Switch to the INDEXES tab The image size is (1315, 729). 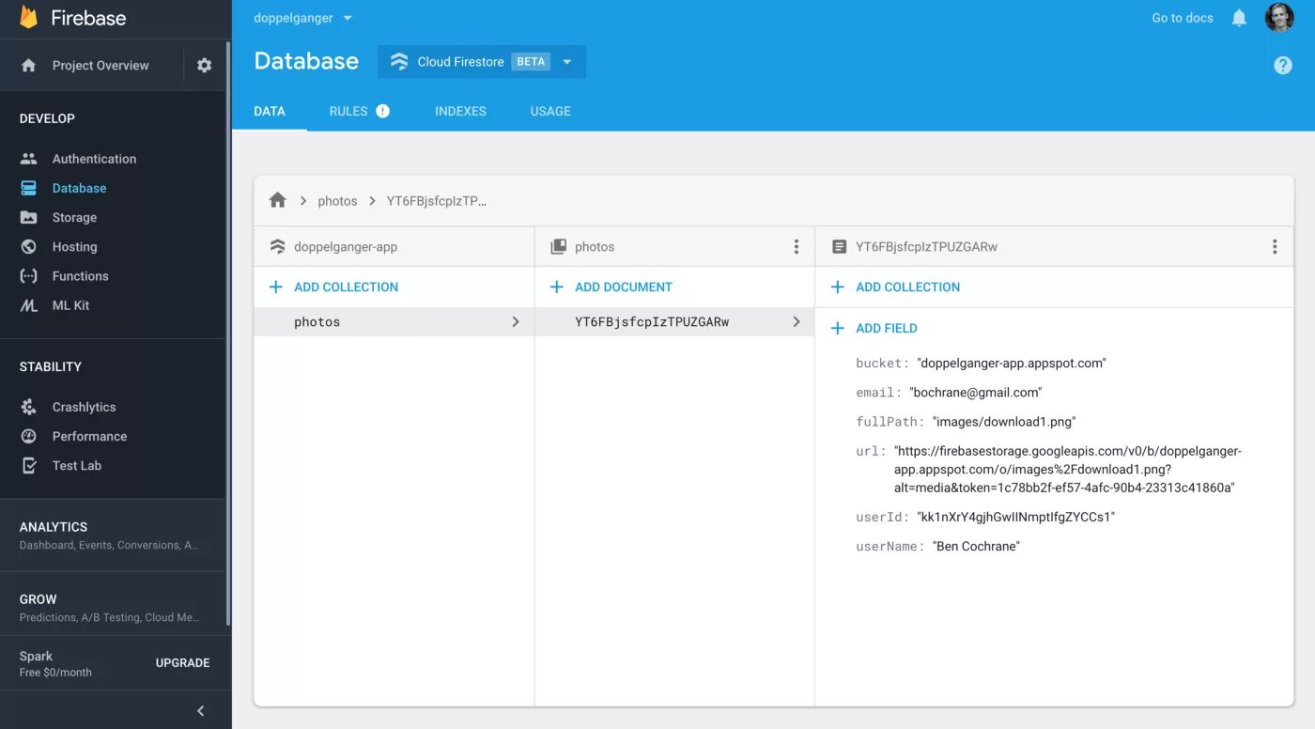460,111
